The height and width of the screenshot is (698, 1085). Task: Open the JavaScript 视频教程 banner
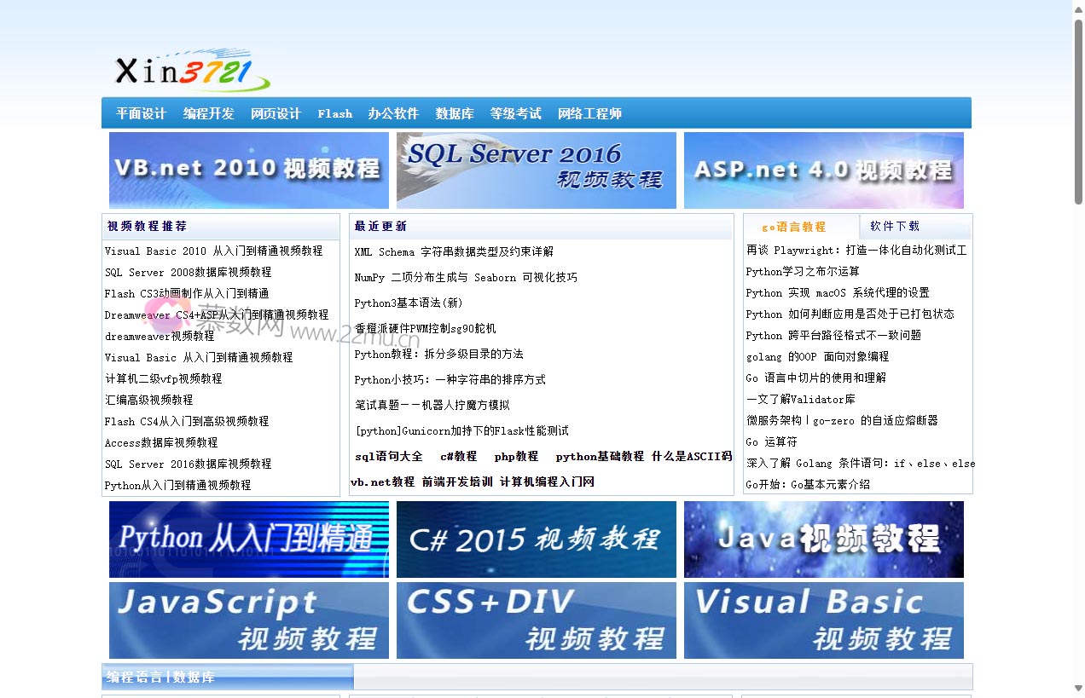[x=248, y=620]
